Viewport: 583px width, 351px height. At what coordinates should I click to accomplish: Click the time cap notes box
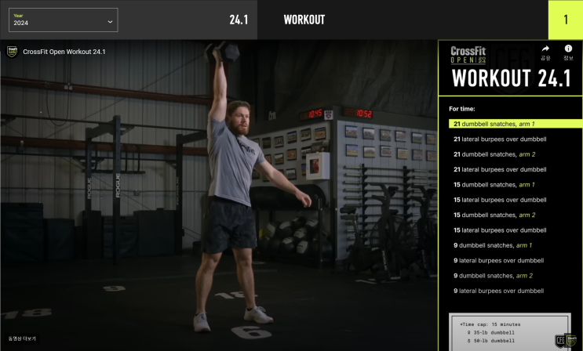(x=510, y=332)
